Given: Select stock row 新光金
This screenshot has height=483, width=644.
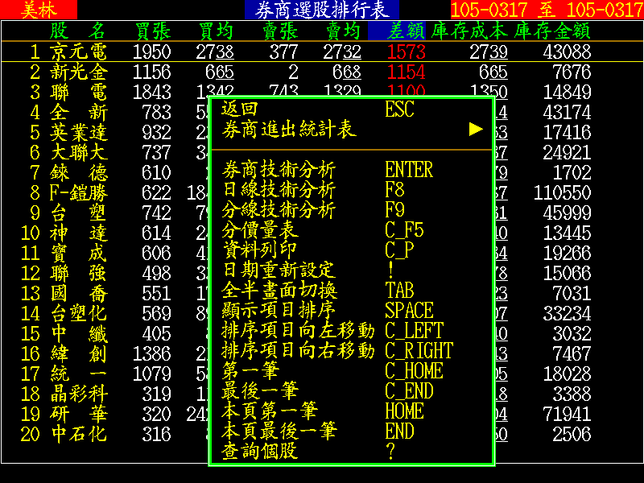Looking at the screenshot, I should 78,72.
